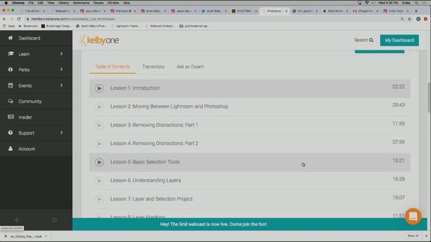431x242 pixels.
Task: Click the 15:21 duration of Lesson 5
Action: point(398,161)
